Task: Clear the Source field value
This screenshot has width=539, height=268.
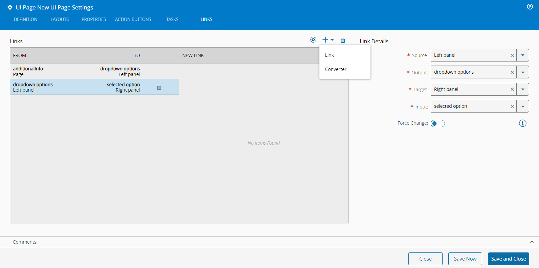Action: pyautogui.click(x=512, y=55)
